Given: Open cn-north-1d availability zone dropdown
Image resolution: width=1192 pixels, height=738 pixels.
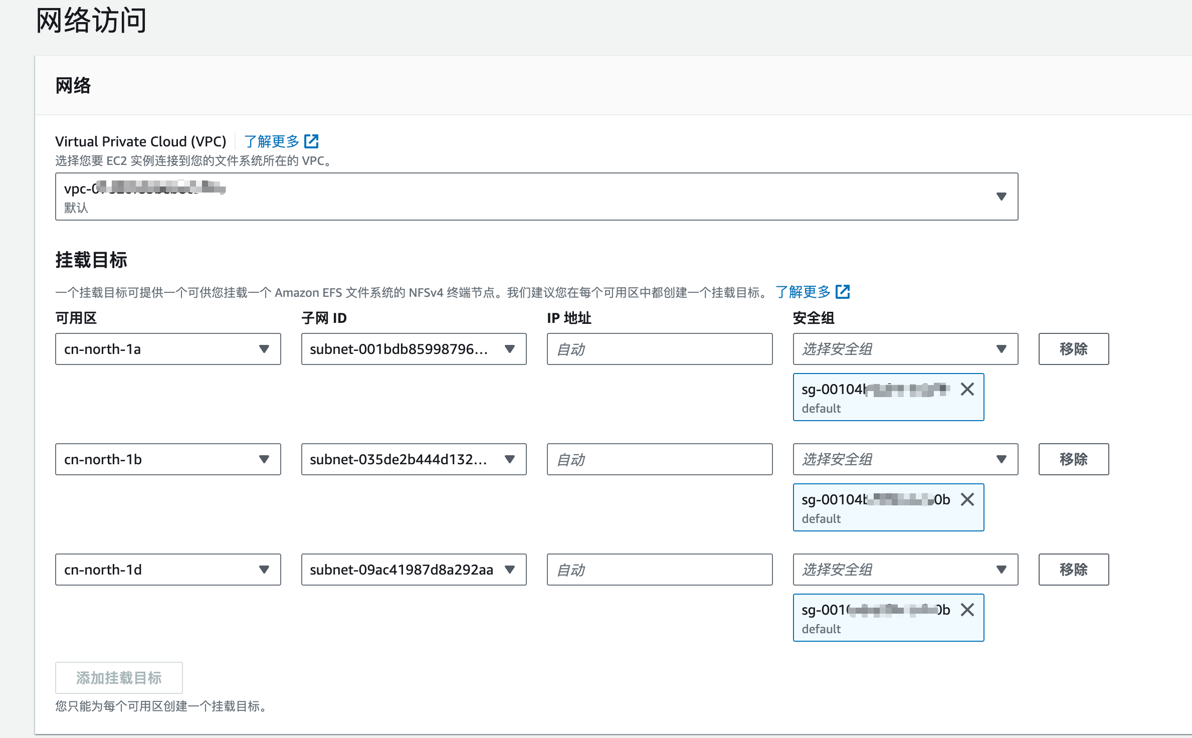Looking at the screenshot, I should pyautogui.click(x=168, y=570).
